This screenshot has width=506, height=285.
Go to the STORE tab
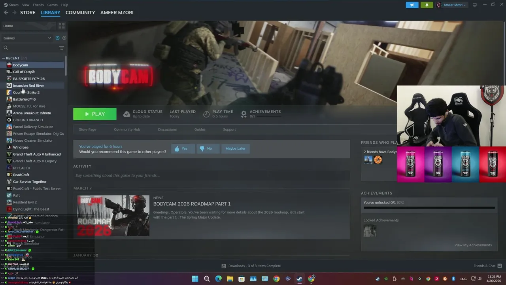(x=28, y=13)
